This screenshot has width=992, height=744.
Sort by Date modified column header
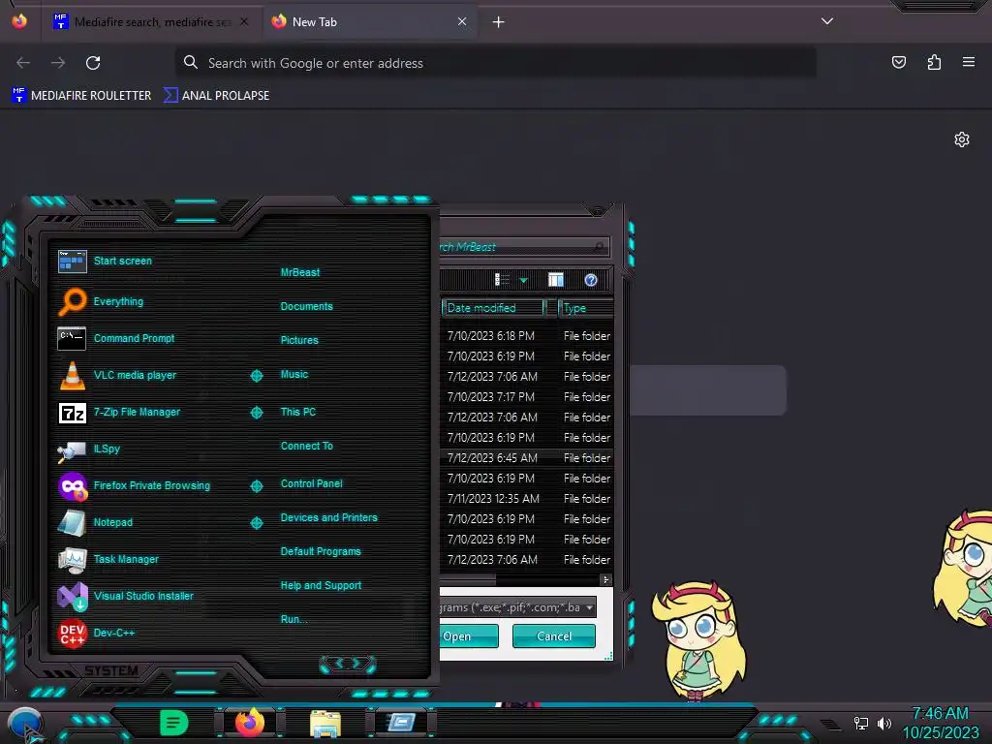tap(493, 308)
